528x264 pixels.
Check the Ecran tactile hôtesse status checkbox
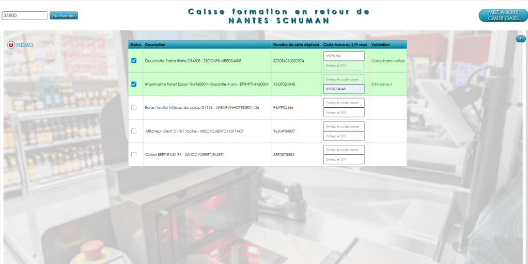click(x=134, y=108)
